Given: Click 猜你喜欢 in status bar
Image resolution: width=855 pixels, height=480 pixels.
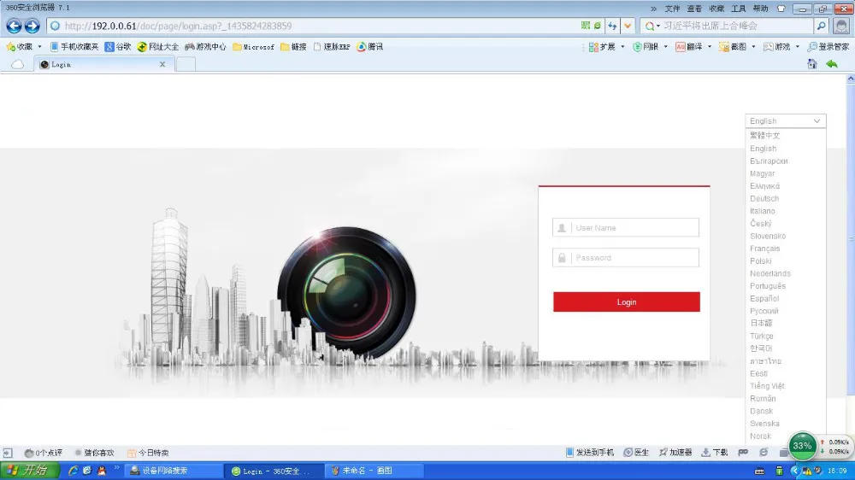Looking at the screenshot, I should pos(94,453).
